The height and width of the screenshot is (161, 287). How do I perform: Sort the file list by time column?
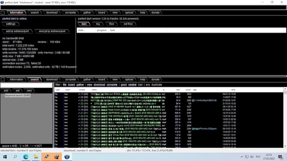[233, 90]
